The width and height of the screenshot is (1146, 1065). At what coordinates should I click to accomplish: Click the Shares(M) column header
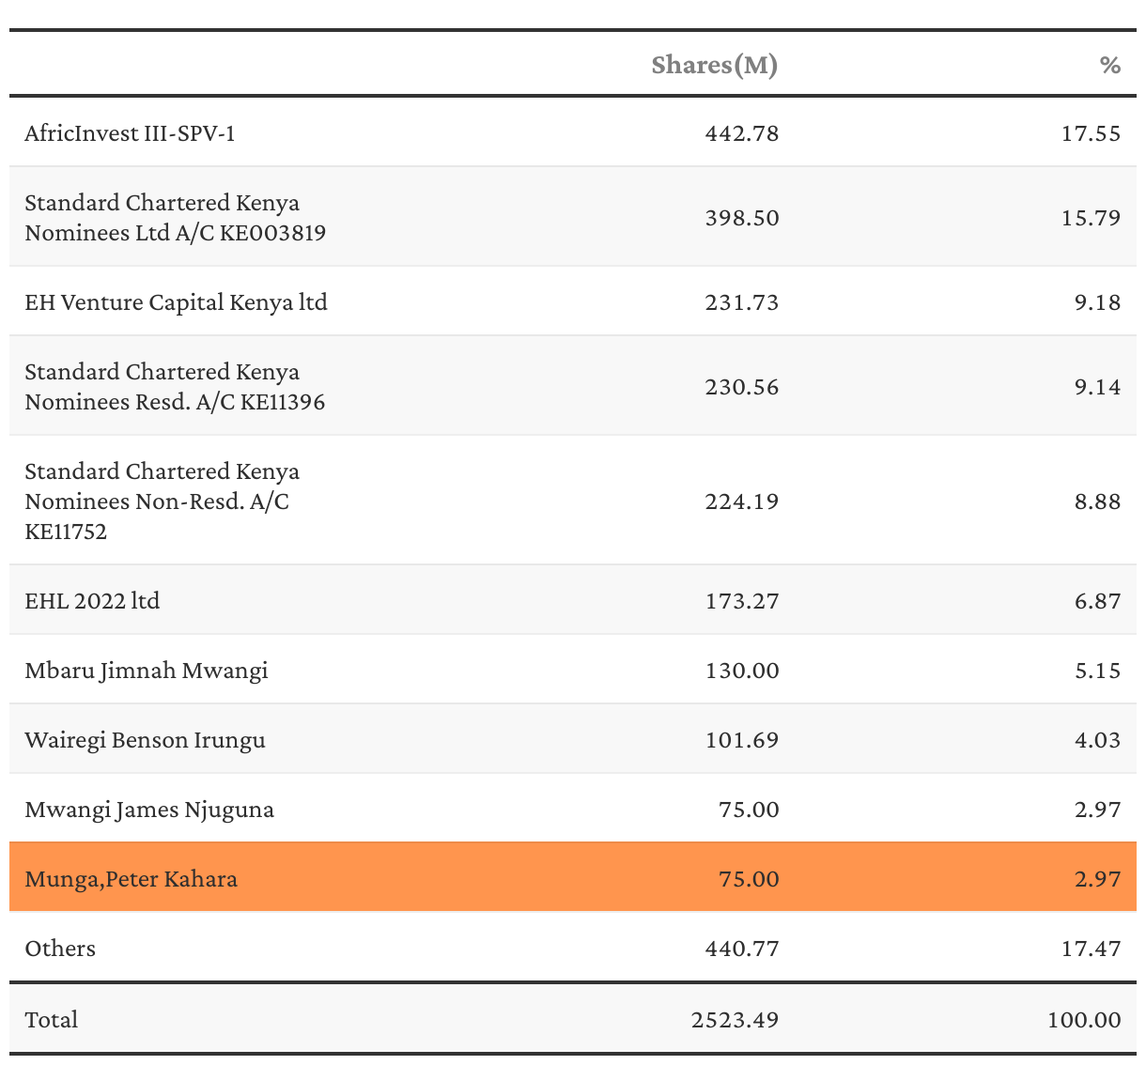tap(714, 65)
